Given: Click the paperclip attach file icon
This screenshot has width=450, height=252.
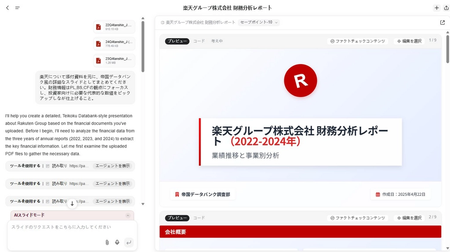Looking at the screenshot, I should [x=107, y=242].
